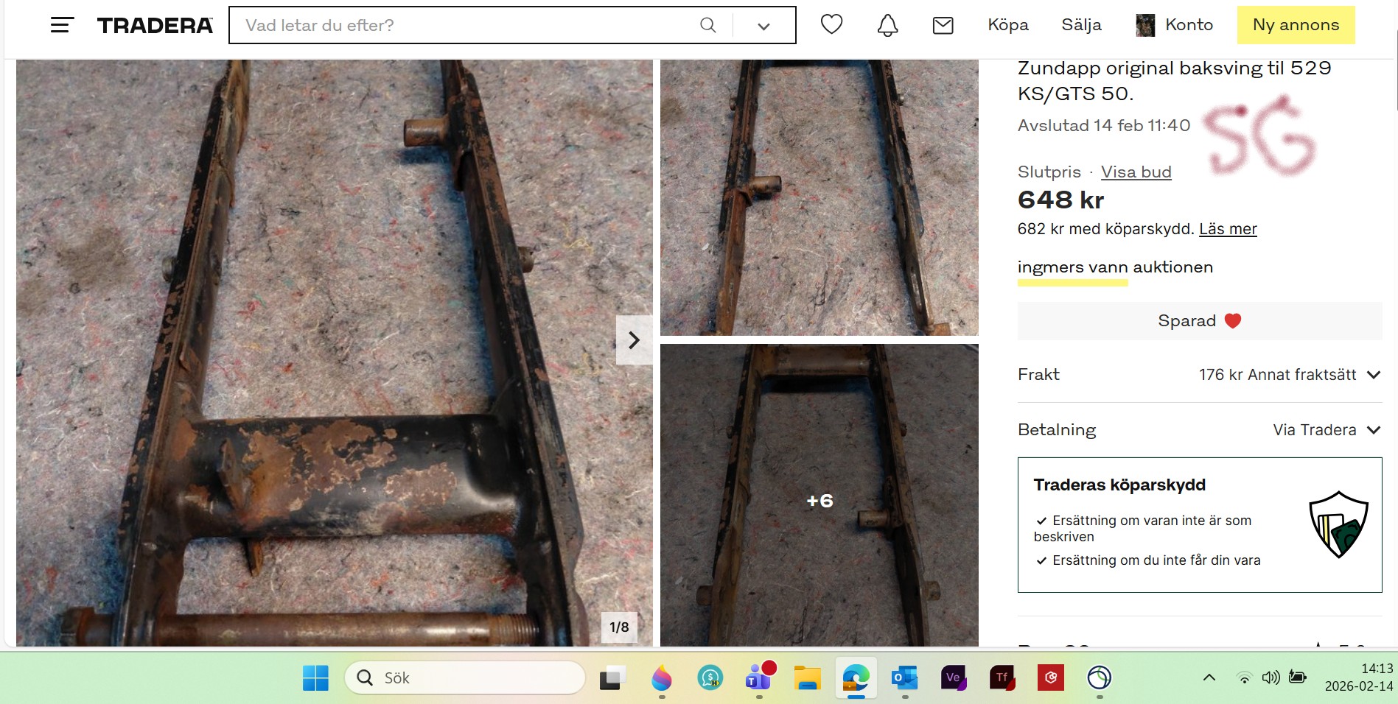Toggle the Sparad saved heart button
This screenshot has width=1398, height=704.
click(x=1199, y=321)
